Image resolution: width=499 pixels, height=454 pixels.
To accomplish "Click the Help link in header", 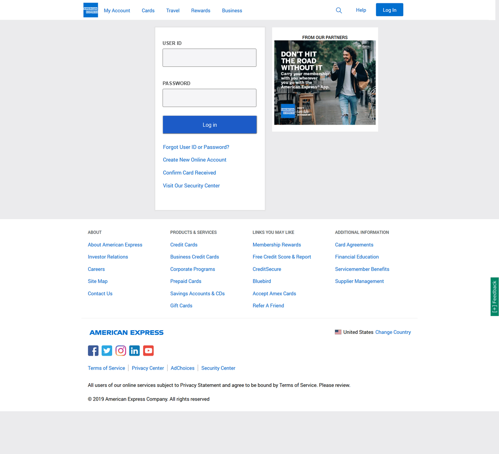I will [361, 10].
